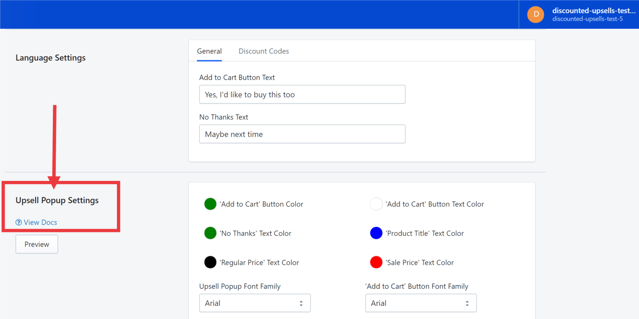
Task: Select the General tab
Action: pos(209,51)
